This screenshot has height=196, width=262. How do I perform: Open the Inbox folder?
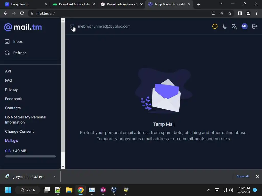coord(18,42)
